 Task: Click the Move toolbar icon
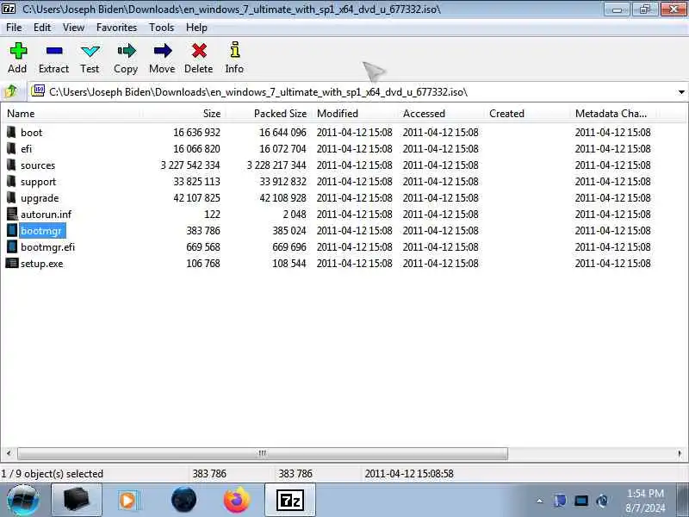coord(163,51)
